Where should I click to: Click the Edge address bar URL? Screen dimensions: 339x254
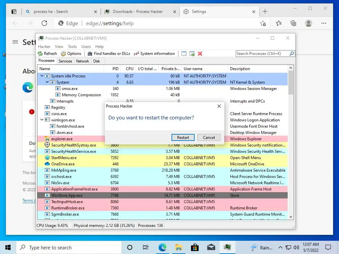(110, 23)
